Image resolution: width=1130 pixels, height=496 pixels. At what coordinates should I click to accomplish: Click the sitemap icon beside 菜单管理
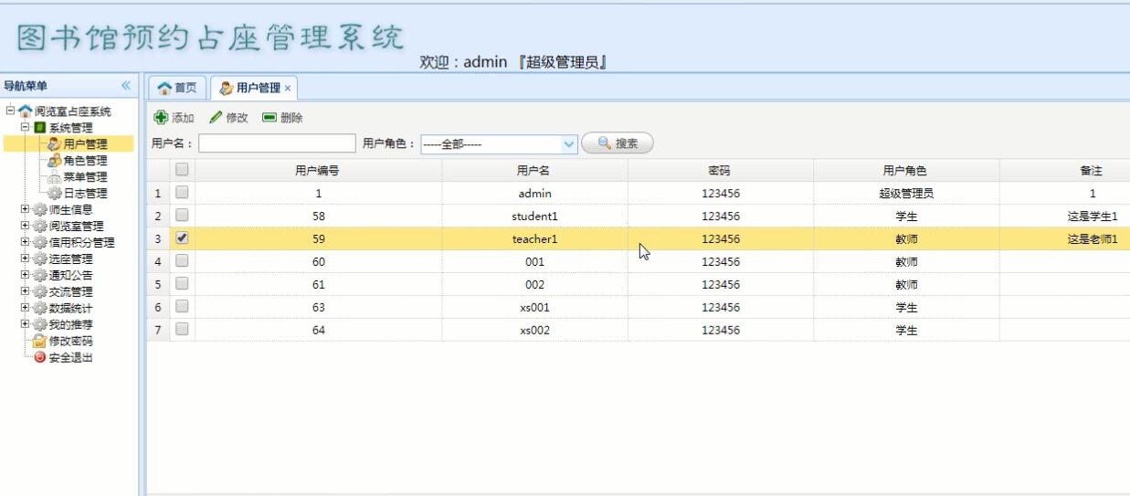pos(54,177)
